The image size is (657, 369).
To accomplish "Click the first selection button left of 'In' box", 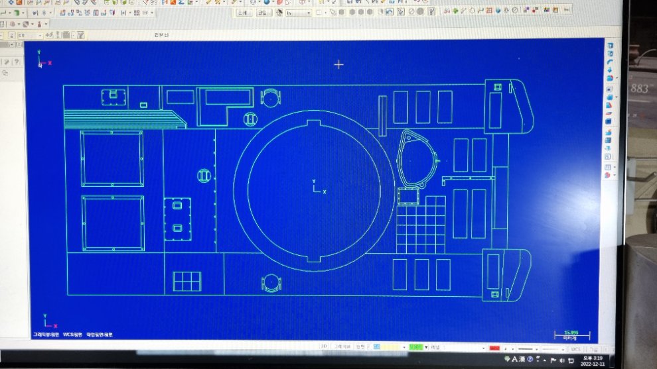I will [x=244, y=13].
